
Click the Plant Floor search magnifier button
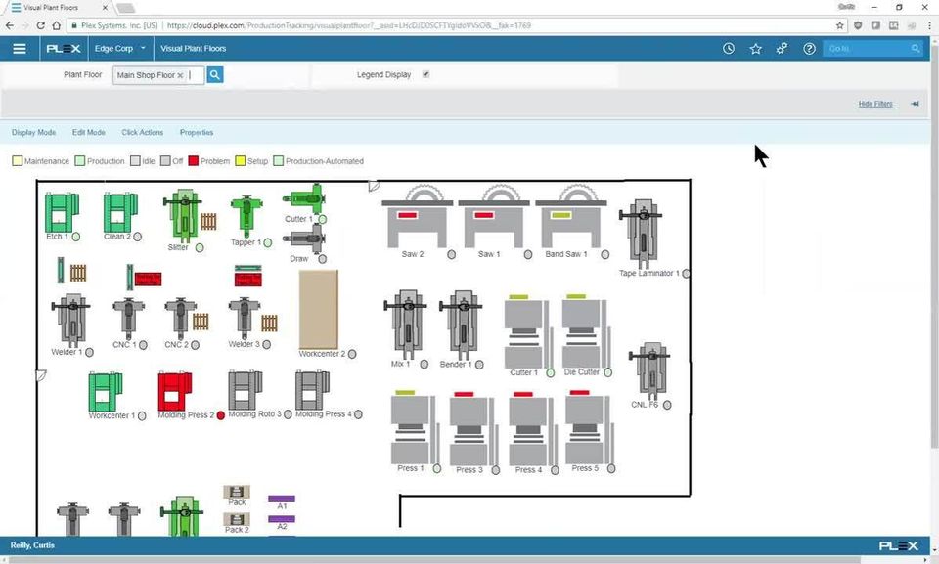coord(215,75)
